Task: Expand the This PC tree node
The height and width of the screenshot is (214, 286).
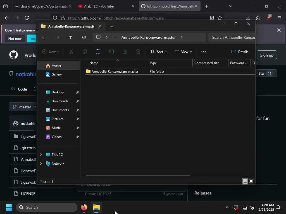Action: coord(41,155)
